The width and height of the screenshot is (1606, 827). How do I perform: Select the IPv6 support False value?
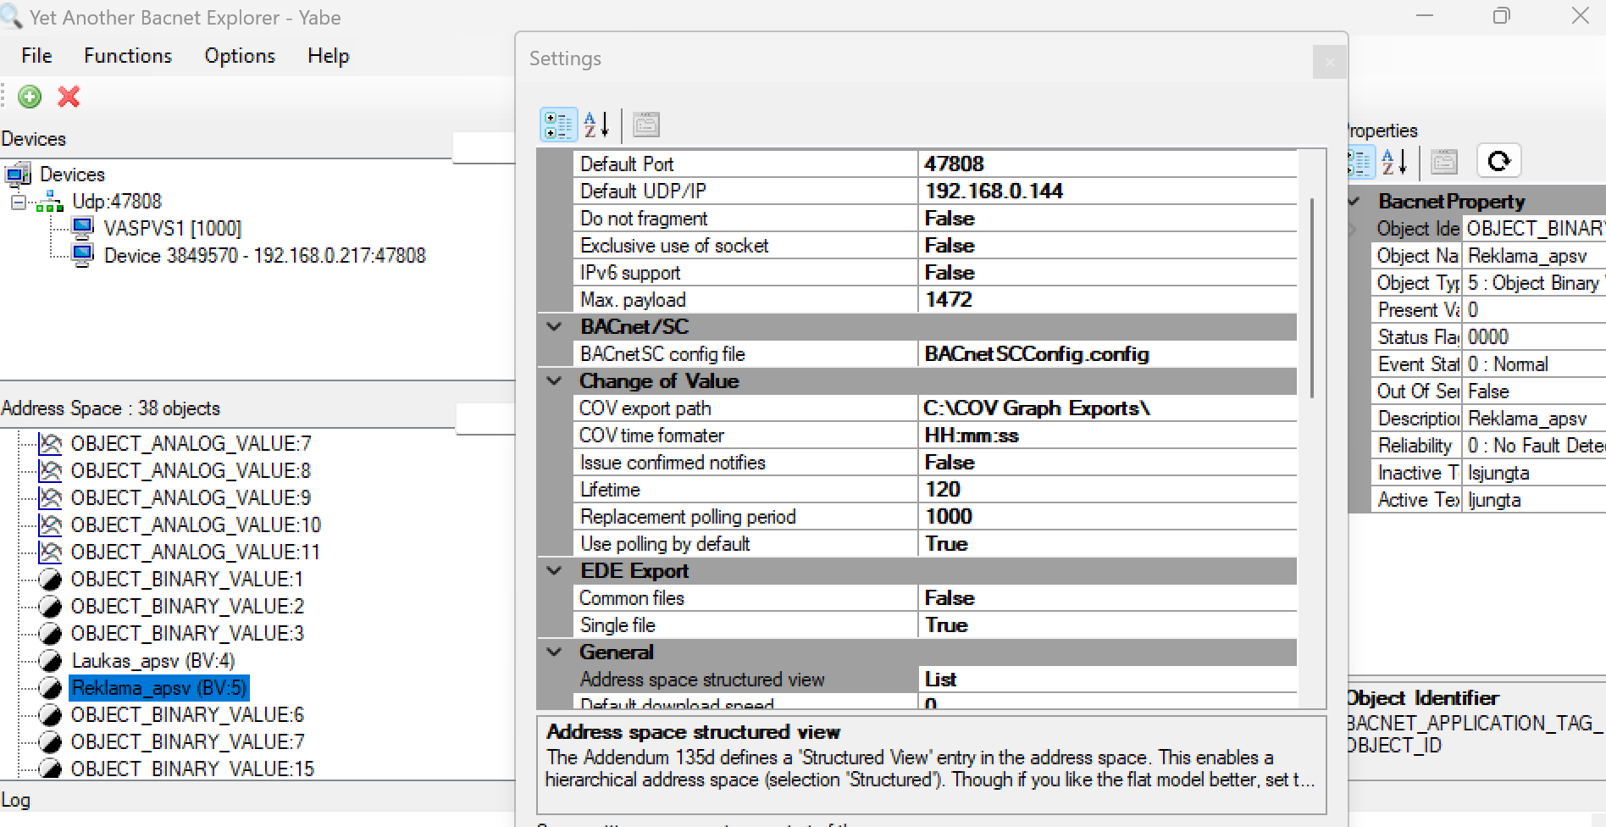click(1107, 273)
